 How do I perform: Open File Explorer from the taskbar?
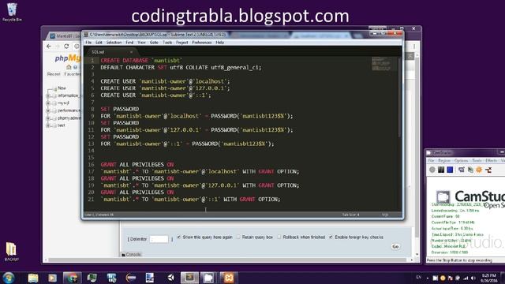pyautogui.click(x=33, y=278)
